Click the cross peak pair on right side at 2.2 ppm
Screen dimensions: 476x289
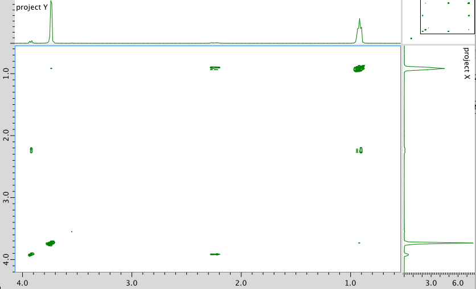(359, 150)
